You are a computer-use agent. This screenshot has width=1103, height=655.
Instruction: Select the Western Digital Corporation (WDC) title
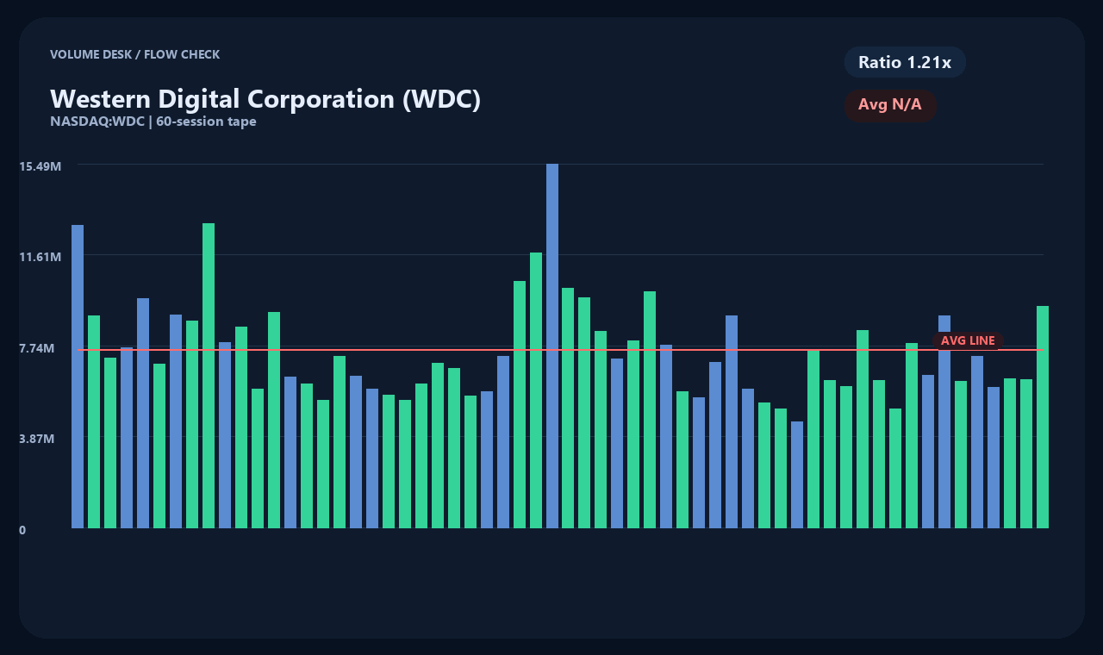coord(265,98)
